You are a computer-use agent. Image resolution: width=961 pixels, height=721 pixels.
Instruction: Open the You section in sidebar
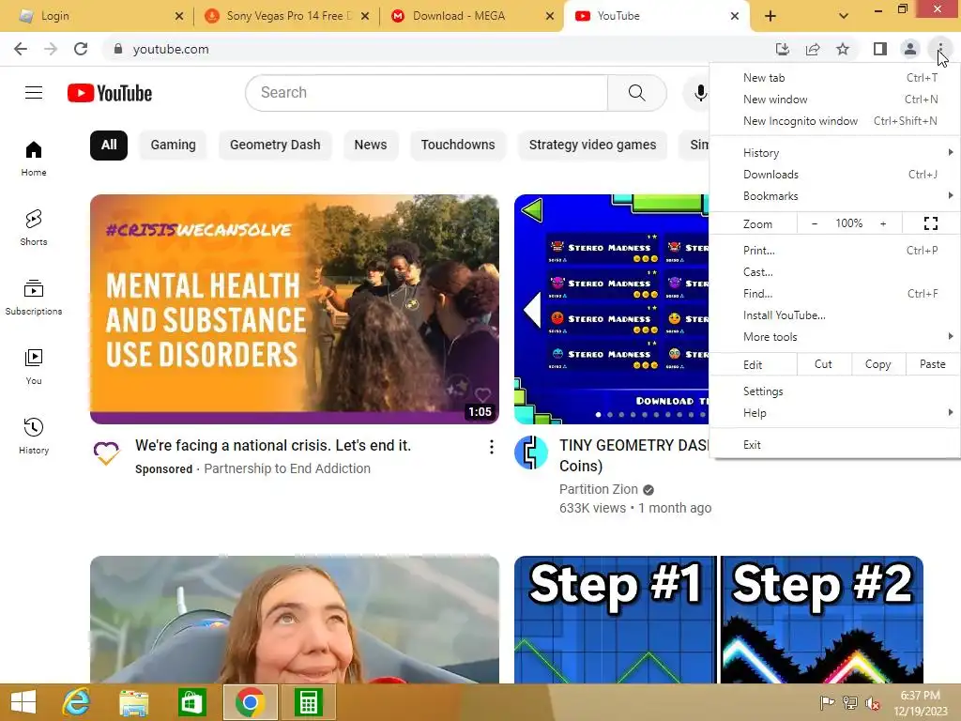(x=34, y=366)
